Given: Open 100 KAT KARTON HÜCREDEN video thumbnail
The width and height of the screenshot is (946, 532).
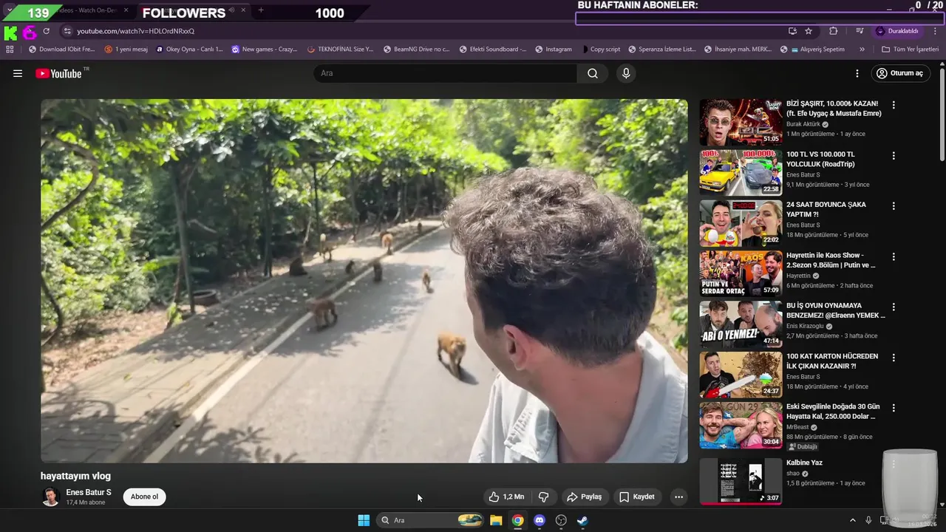Looking at the screenshot, I should (x=741, y=375).
